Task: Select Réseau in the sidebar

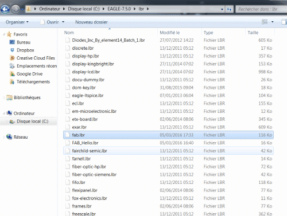Action: (x=21, y=137)
